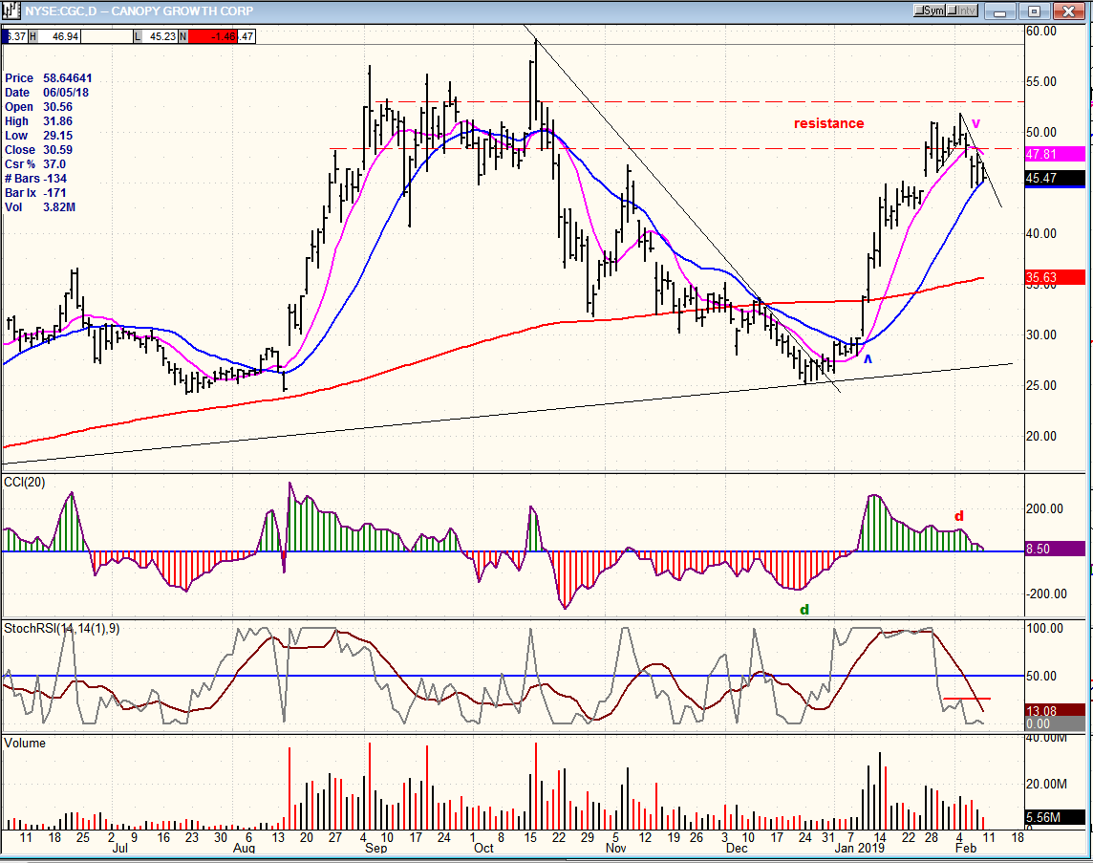Click the red 'resistance' text annotation

(828, 123)
